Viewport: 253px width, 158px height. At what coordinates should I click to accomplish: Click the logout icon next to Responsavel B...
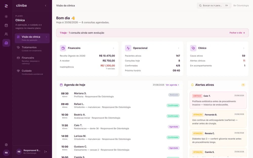(x=46, y=152)
